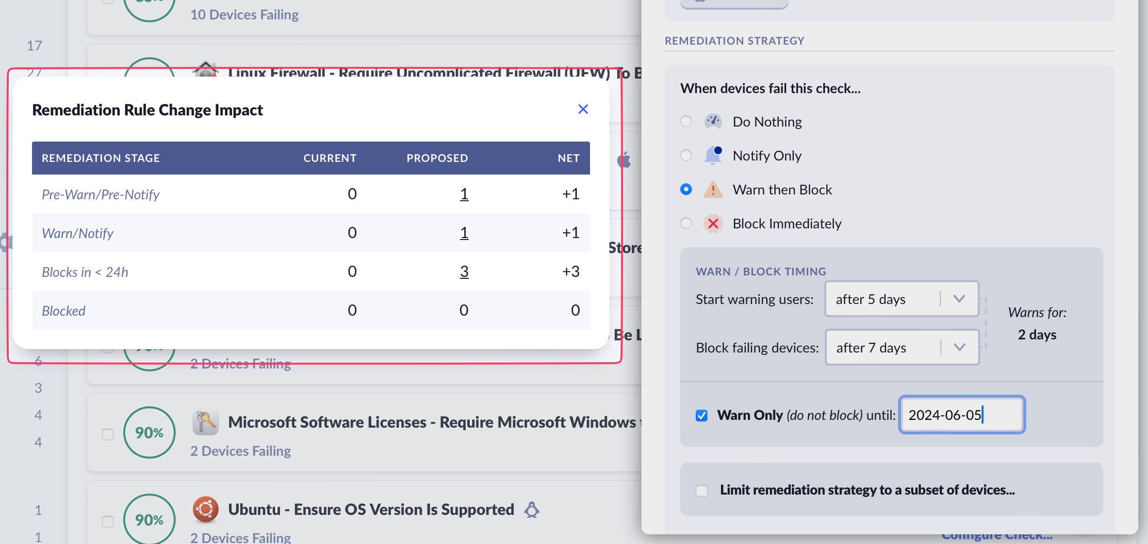The height and width of the screenshot is (544, 1148).
Task: Choose Block Immediately radio button
Action: point(686,223)
